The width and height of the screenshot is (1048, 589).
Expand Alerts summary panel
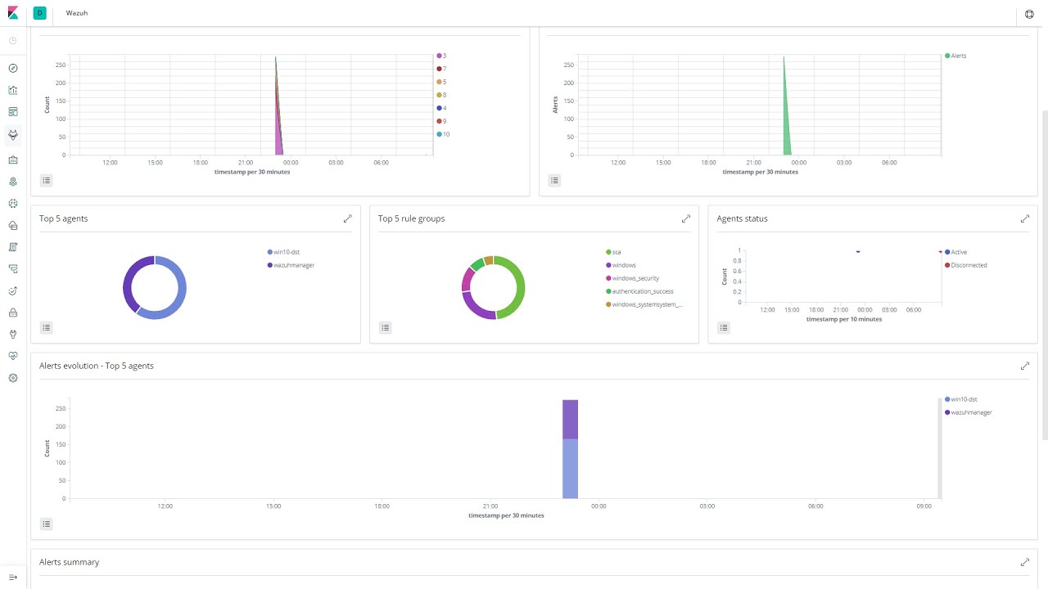1024,562
